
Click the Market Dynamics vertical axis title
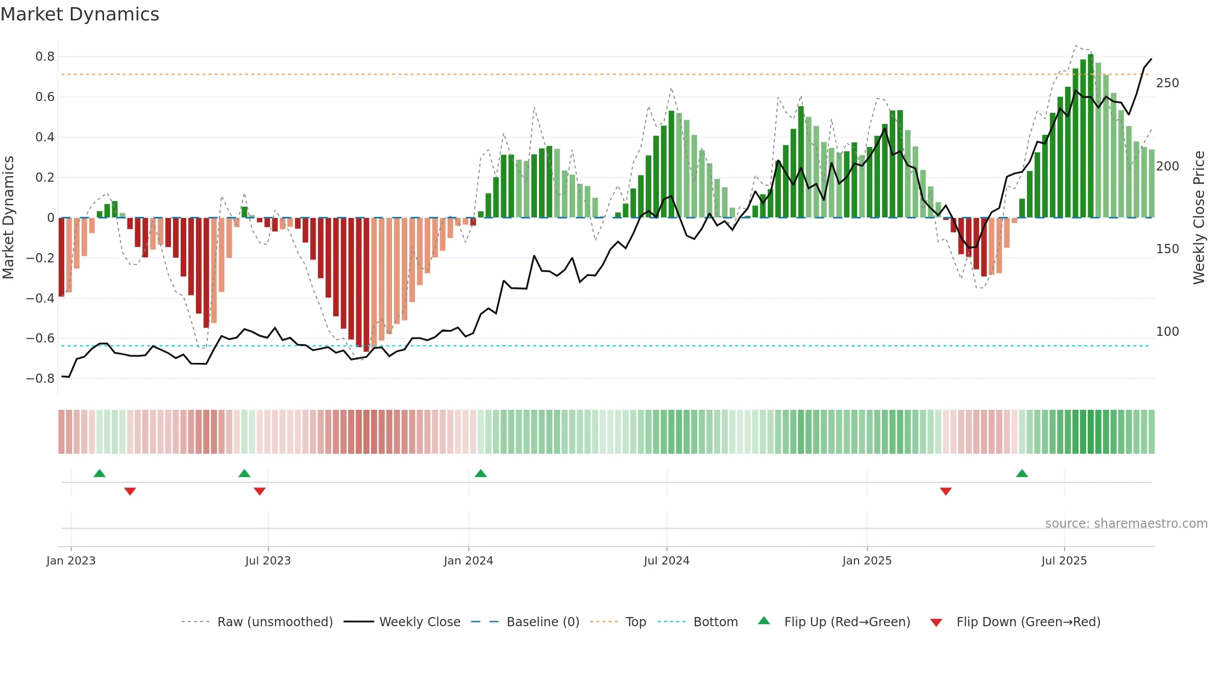click(x=8, y=217)
